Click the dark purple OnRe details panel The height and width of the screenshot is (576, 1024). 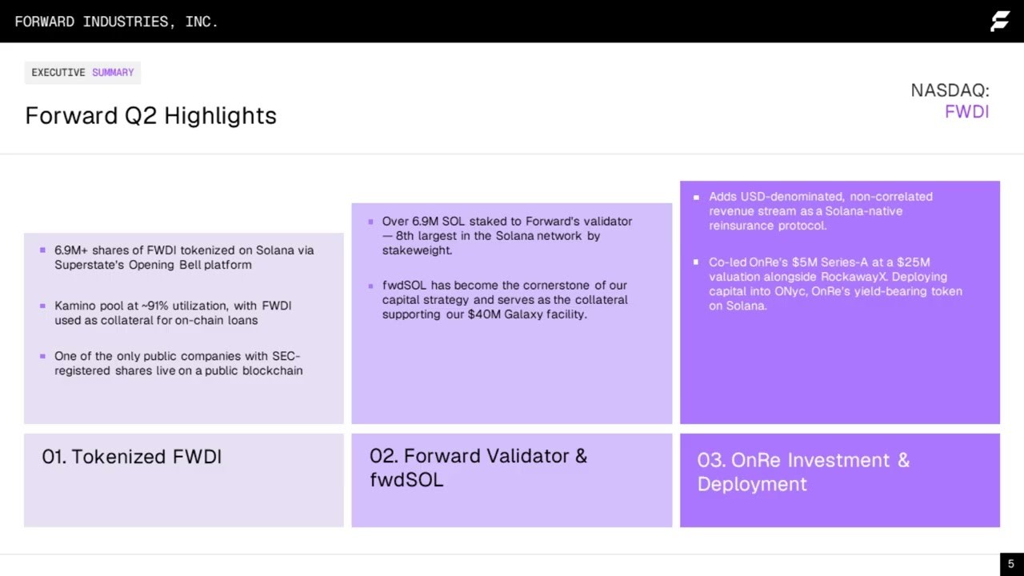tap(840, 302)
